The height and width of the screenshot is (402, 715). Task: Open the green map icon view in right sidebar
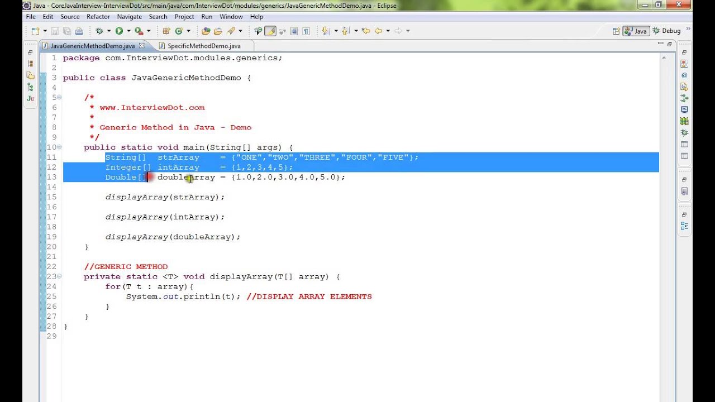[x=684, y=121]
